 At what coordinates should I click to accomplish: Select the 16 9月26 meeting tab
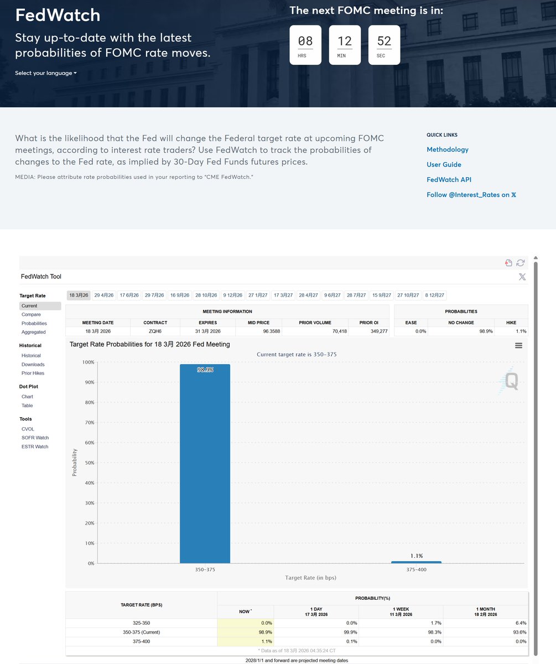coord(180,295)
